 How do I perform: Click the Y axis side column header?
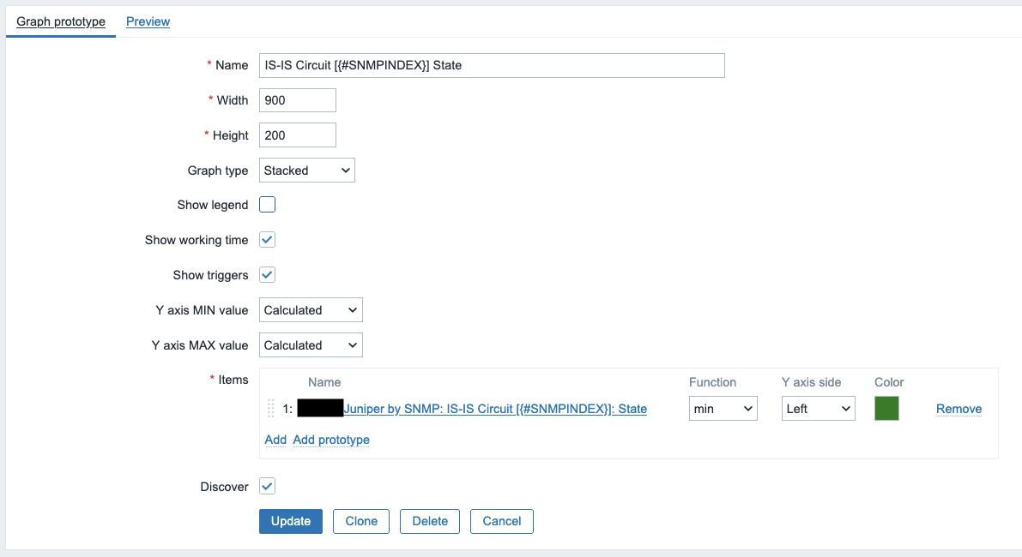point(812,382)
